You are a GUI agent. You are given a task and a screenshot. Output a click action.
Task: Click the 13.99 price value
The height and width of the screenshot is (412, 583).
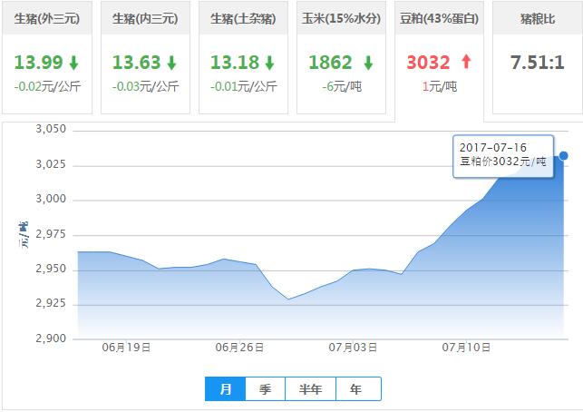(38, 62)
